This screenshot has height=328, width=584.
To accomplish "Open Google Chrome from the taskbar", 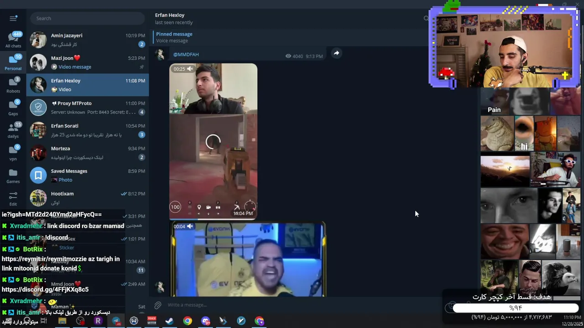I will click(x=188, y=321).
